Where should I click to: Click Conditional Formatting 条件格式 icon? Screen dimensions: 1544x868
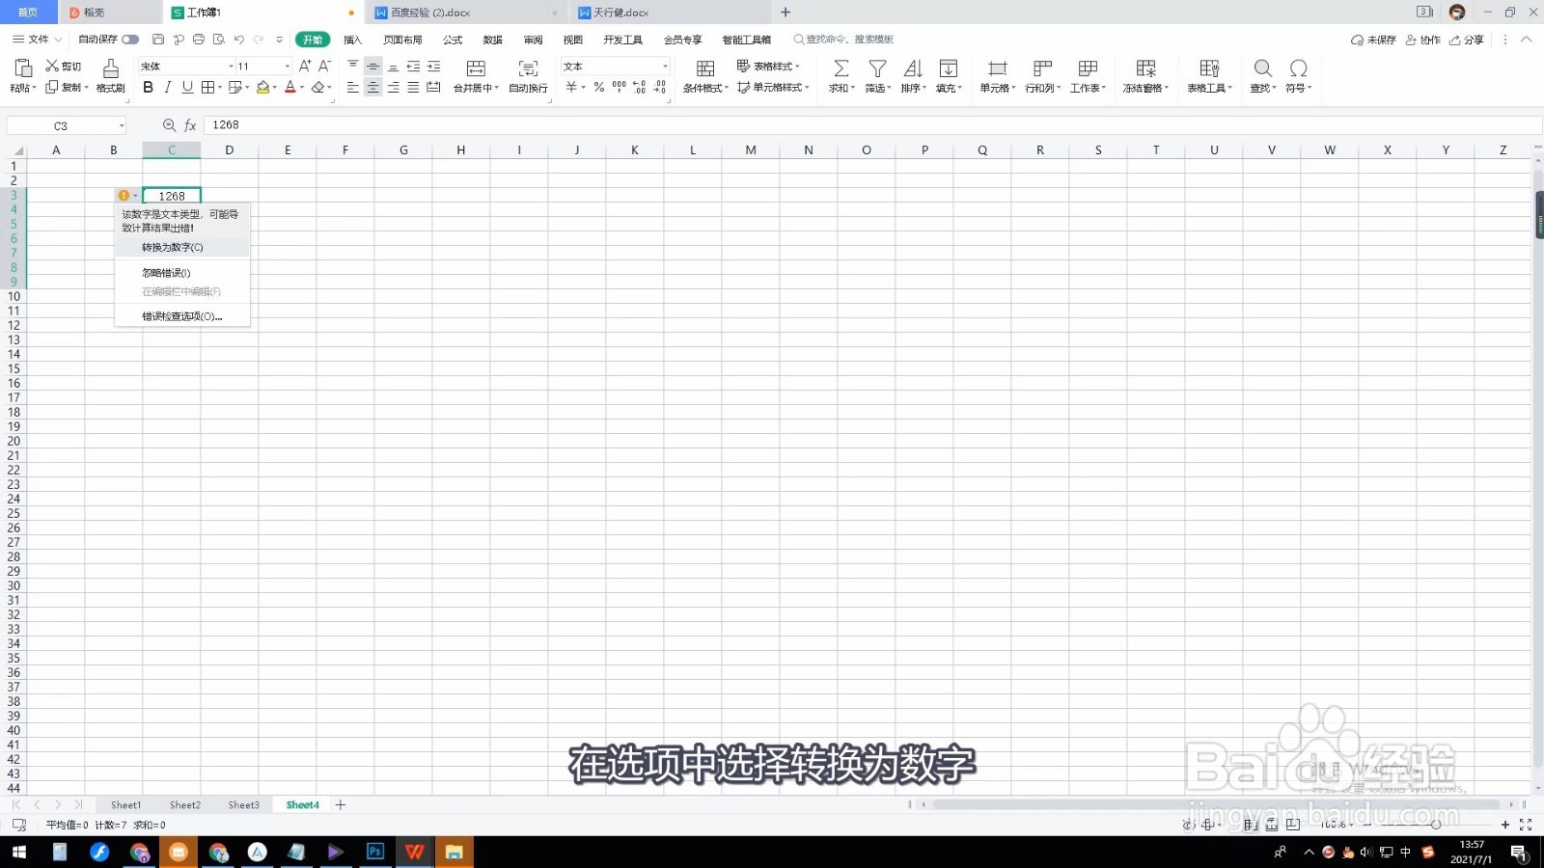click(x=705, y=68)
